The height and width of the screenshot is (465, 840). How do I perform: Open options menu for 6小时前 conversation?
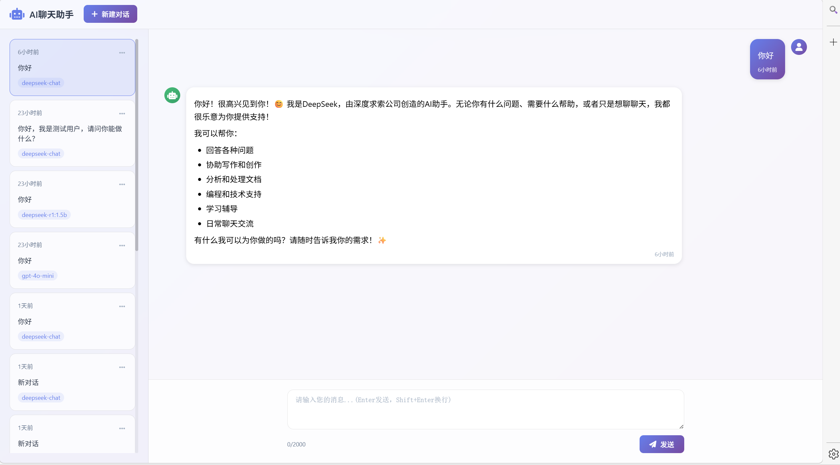(x=122, y=53)
